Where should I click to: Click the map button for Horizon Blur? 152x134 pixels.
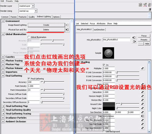[143, 100]
